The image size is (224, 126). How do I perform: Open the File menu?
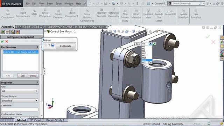(28, 3)
